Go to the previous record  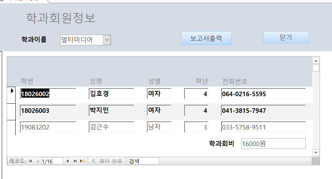click(37, 161)
